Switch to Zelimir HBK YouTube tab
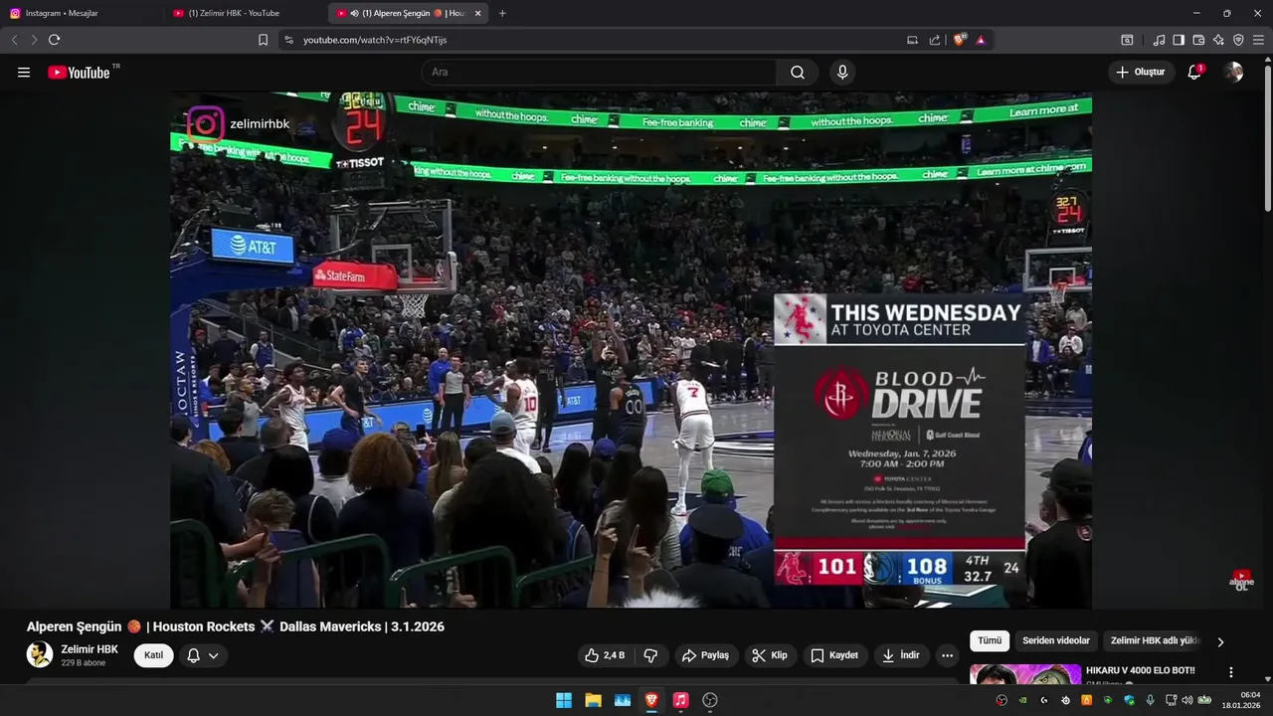The height and width of the screenshot is (716, 1273). (245, 13)
